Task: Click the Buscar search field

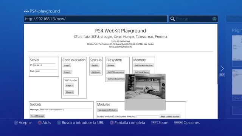Action: point(193,19)
